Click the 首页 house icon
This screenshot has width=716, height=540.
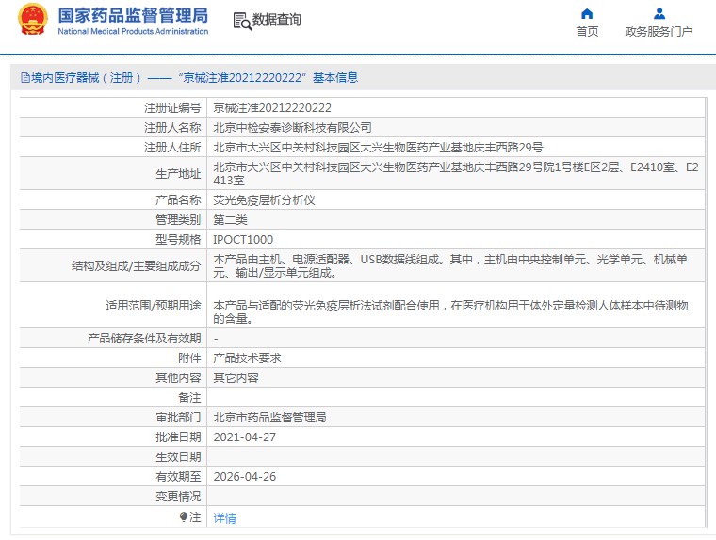pyautogui.click(x=587, y=13)
